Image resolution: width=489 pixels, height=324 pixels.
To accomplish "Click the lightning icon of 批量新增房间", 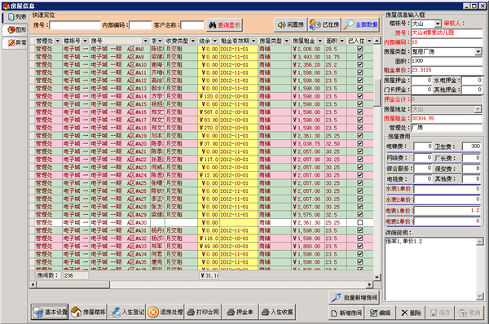I will (336, 297).
